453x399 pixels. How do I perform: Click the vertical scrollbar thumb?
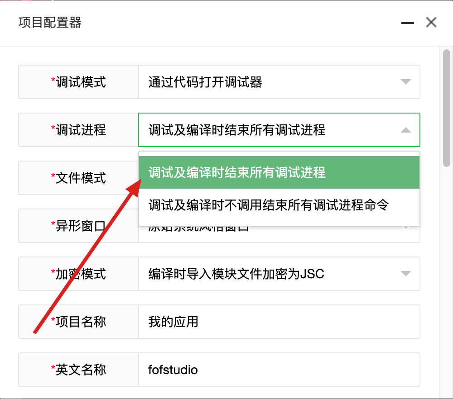[447, 108]
